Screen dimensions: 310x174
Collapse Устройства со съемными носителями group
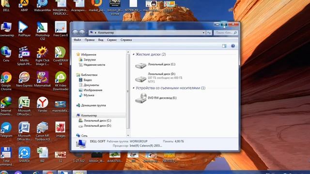(134, 88)
